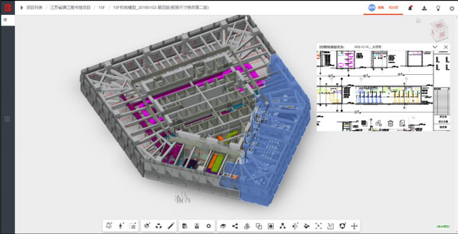
Task: Select the orbit rotate tool
Action: (x=109, y=226)
